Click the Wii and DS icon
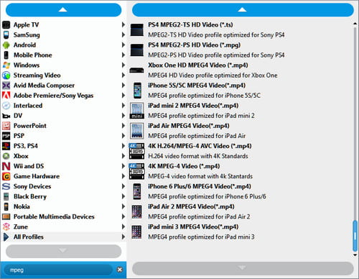This screenshot has height=279, width=359. point(6,166)
